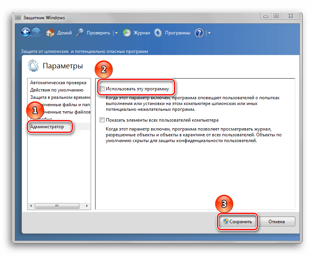
Task: Minimize the Защитник Windows window
Action: [x=266, y=16]
